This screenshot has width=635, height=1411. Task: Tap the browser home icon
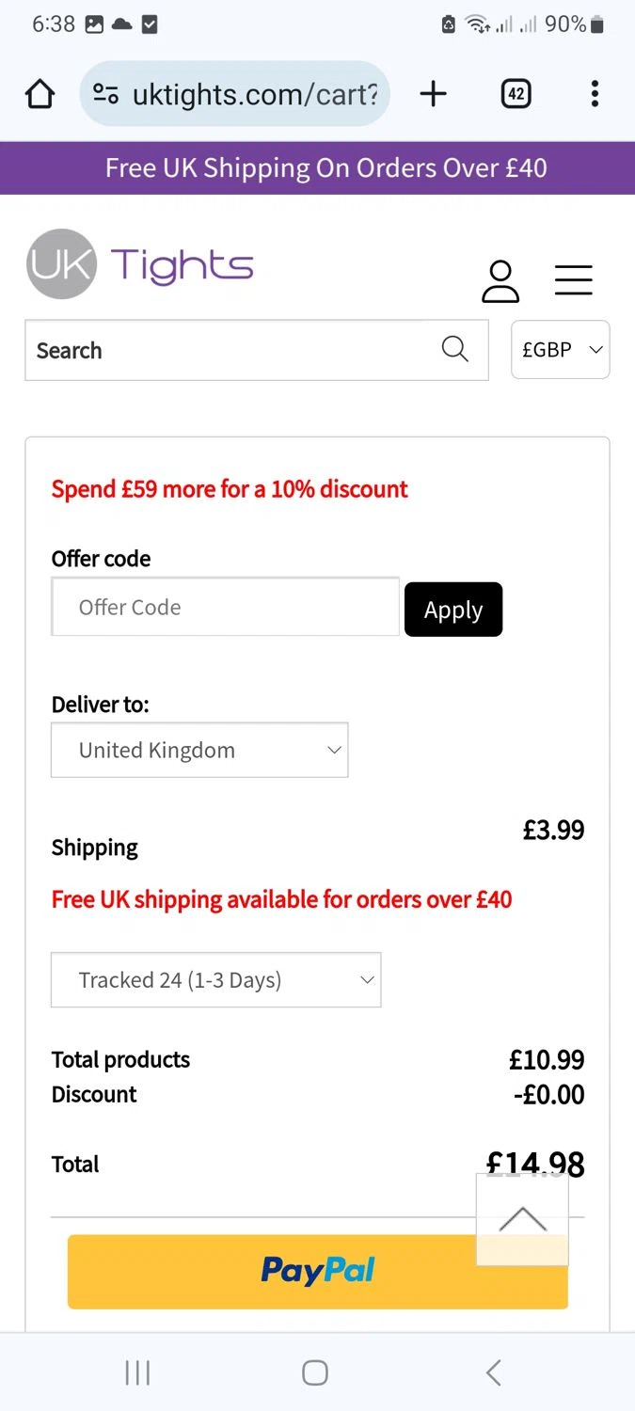click(x=40, y=94)
